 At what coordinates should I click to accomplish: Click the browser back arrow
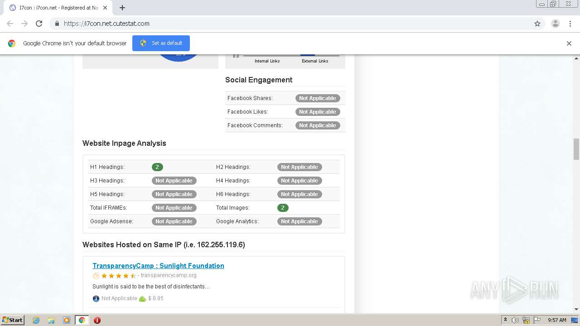pos(10,24)
